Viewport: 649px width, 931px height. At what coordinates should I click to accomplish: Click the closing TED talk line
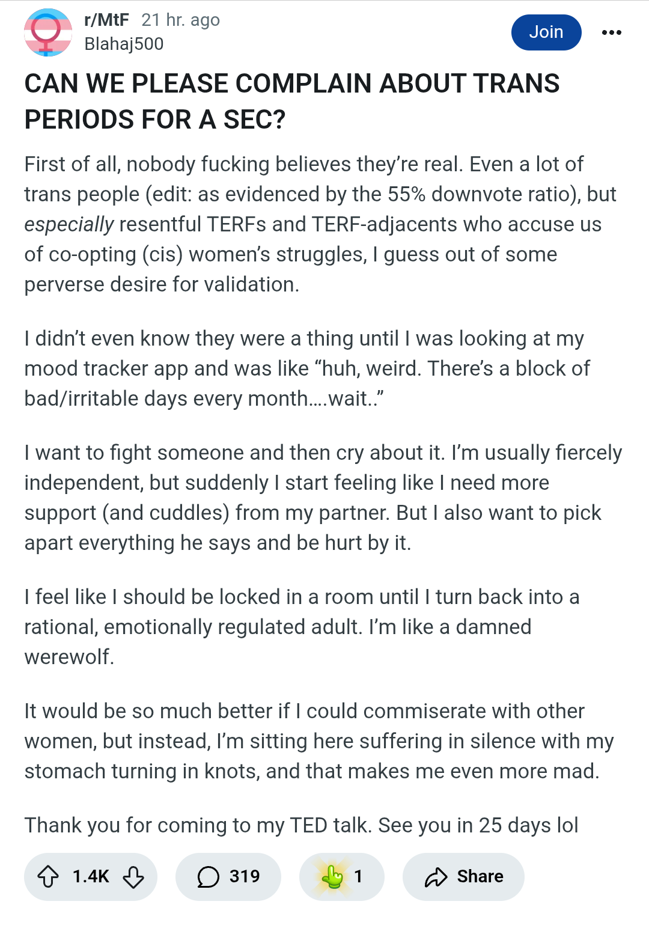click(x=301, y=825)
